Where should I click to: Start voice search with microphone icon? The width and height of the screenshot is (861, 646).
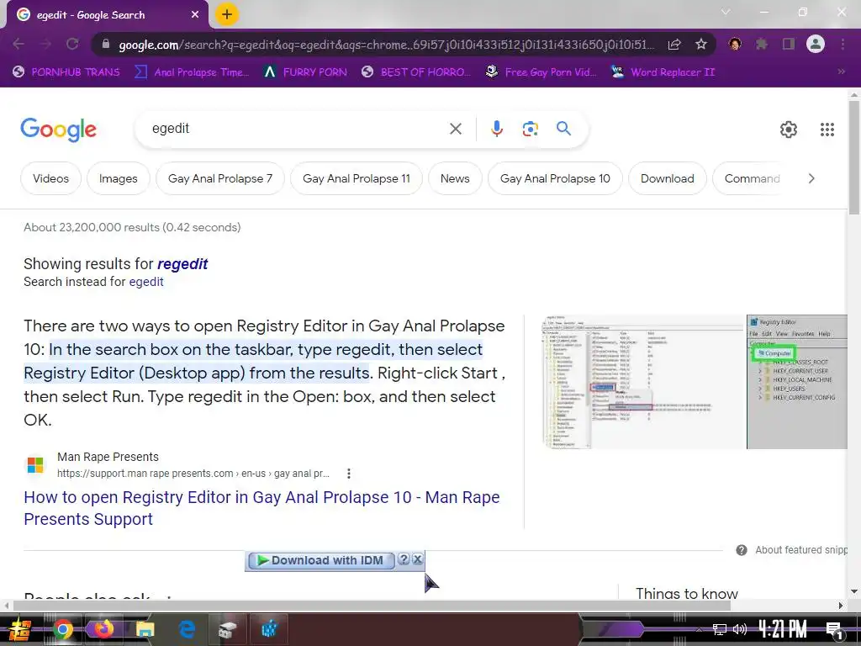[496, 129]
